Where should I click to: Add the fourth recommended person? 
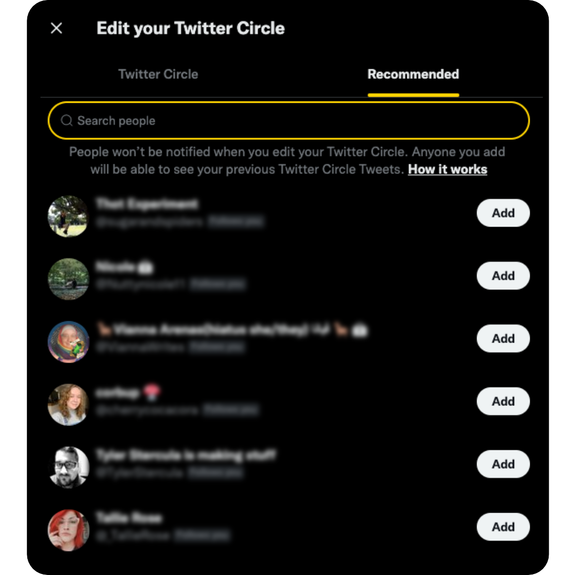(503, 402)
